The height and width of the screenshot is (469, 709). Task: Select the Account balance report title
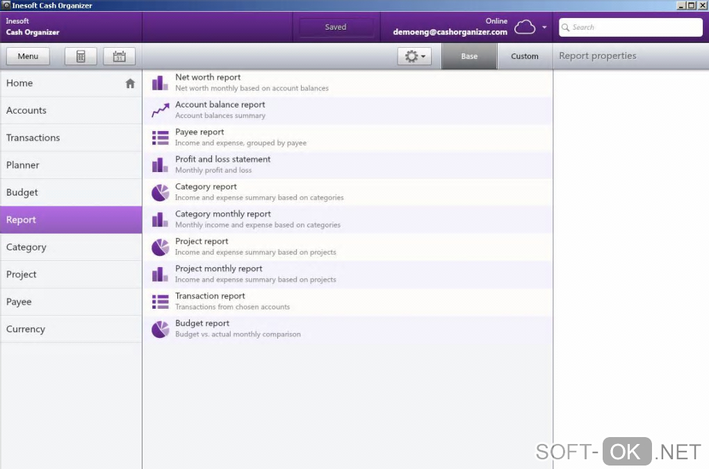(220, 105)
